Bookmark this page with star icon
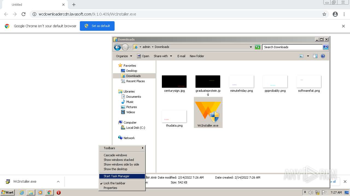Viewport: 350px width, 196px height. point(324,14)
